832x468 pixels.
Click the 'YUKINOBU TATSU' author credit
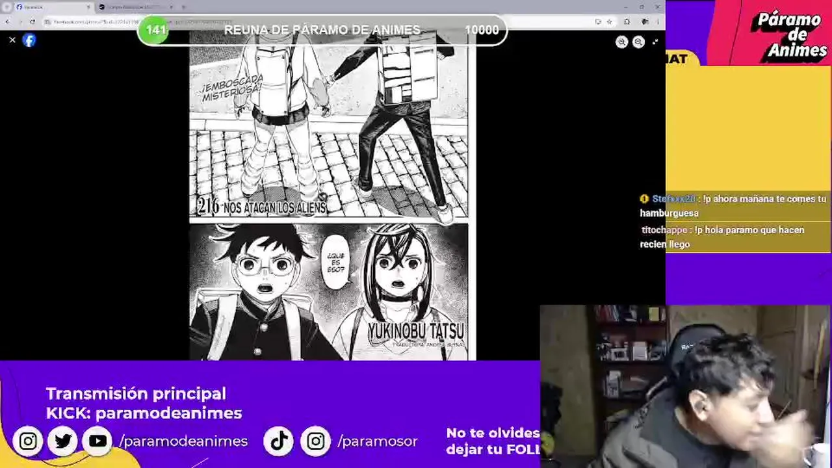416,331
